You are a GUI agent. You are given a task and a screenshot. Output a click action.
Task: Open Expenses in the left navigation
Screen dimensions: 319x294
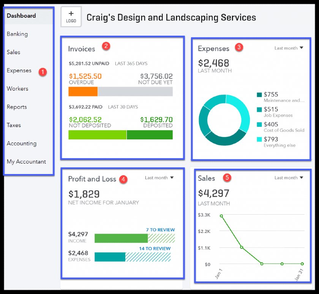point(19,70)
